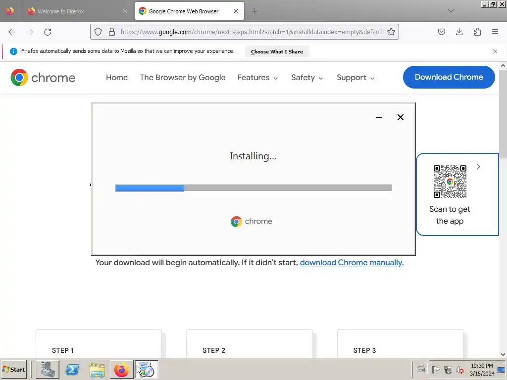Expand the Safety menu
Viewport: 507px width, 380px height.
coord(307,78)
